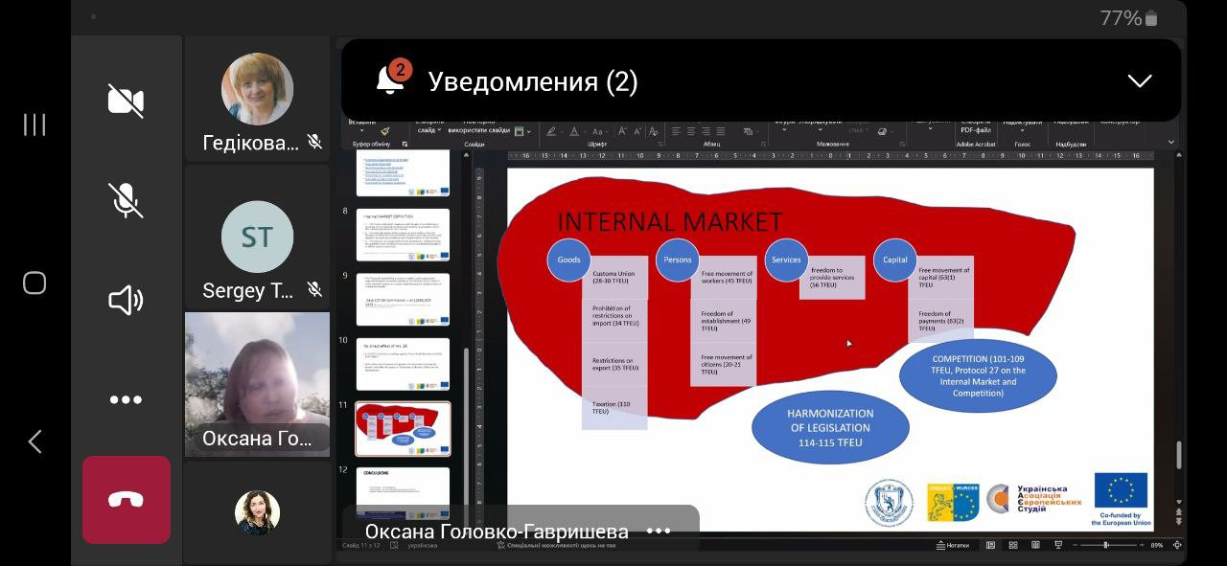
Task: Select the INTERNAL MARKET title text
Action: (x=670, y=222)
